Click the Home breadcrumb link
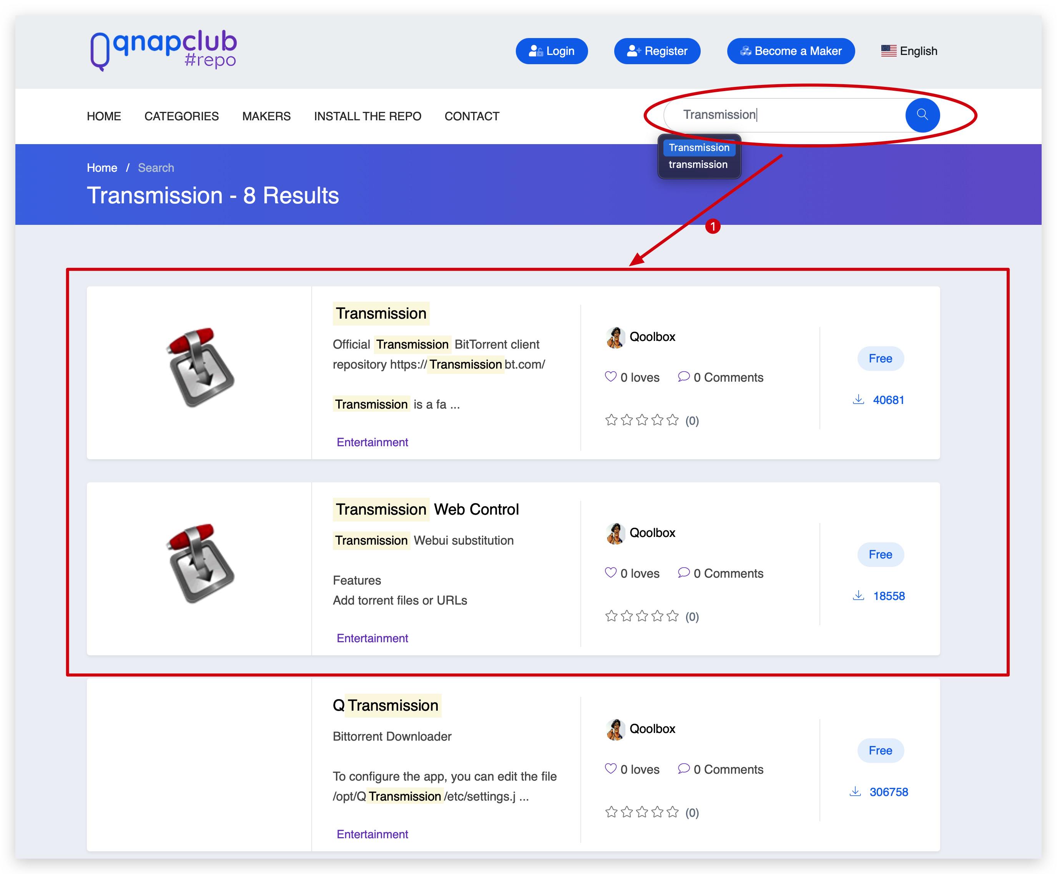 pos(102,168)
